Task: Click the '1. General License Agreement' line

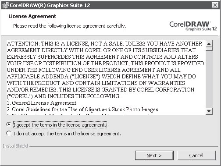Action: pos(42,103)
